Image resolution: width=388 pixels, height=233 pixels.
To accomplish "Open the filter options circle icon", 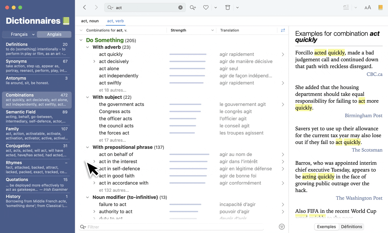I will point(282,227).
